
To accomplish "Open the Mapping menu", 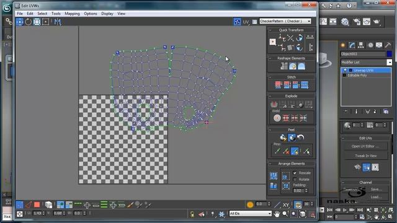I will click(x=72, y=14).
